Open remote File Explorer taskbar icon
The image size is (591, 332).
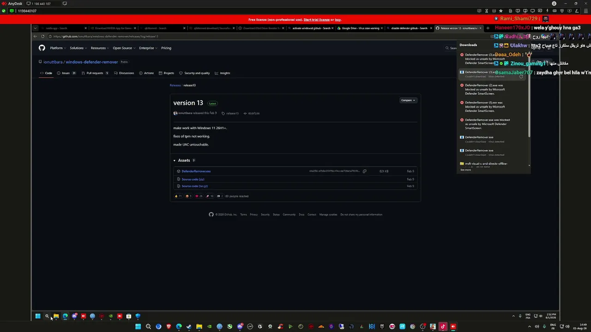point(56,316)
